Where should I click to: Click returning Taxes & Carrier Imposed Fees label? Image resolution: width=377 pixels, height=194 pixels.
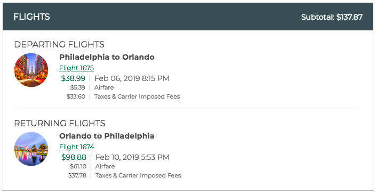[x=138, y=175]
